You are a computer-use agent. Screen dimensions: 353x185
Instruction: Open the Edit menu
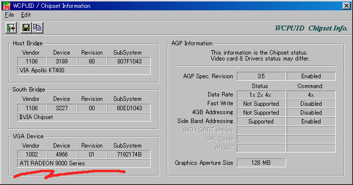pyautogui.click(x=26, y=15)
